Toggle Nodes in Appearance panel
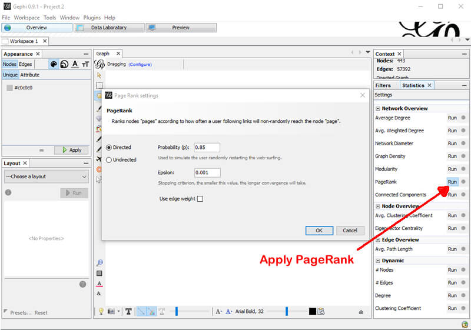The height and width of the screenshot is (330, 471). [9, 64]
